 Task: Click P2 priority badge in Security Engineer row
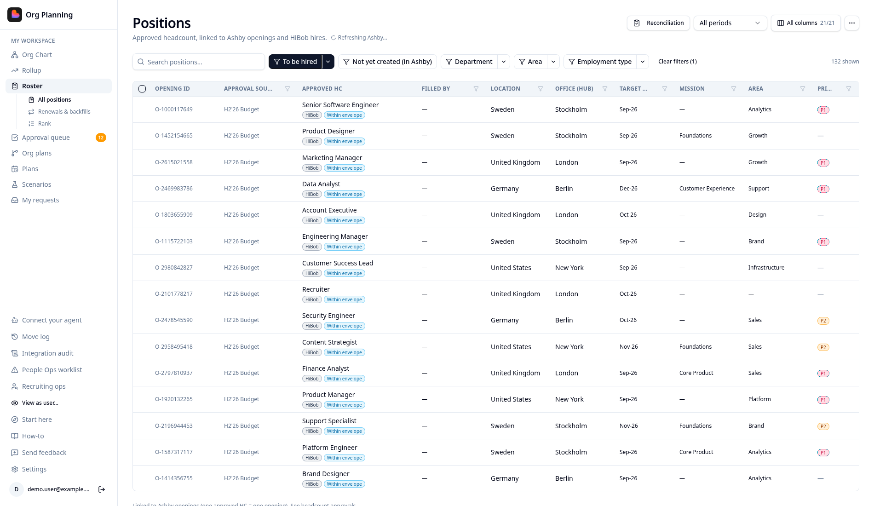tap(823, 321)
